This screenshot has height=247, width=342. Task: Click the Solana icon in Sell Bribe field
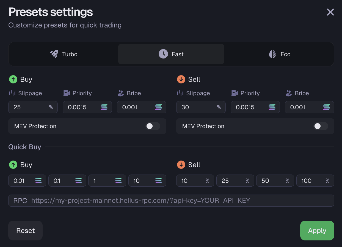[x=326, y=107]
